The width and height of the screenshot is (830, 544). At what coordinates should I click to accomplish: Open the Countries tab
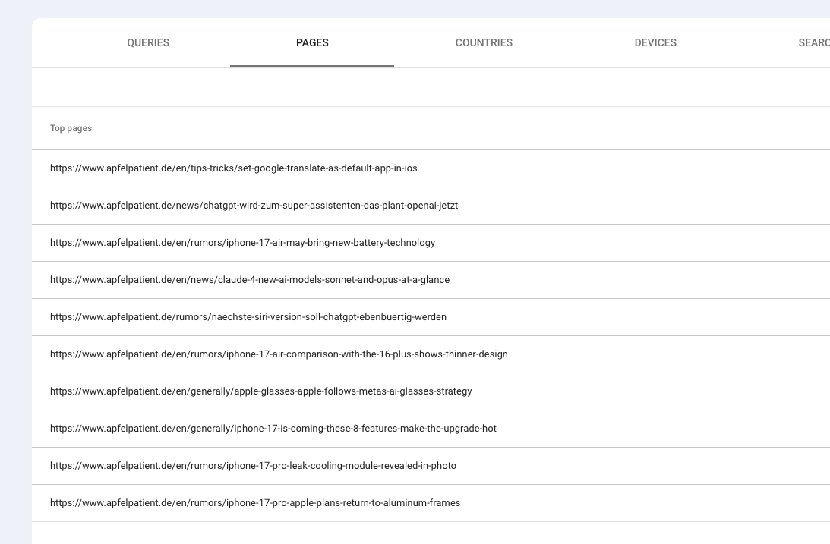(484, 42)
